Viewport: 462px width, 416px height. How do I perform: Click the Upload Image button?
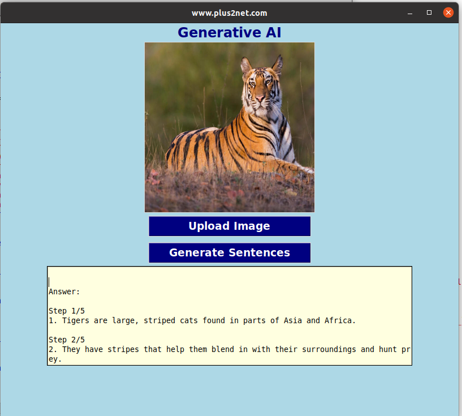point(230,226)
